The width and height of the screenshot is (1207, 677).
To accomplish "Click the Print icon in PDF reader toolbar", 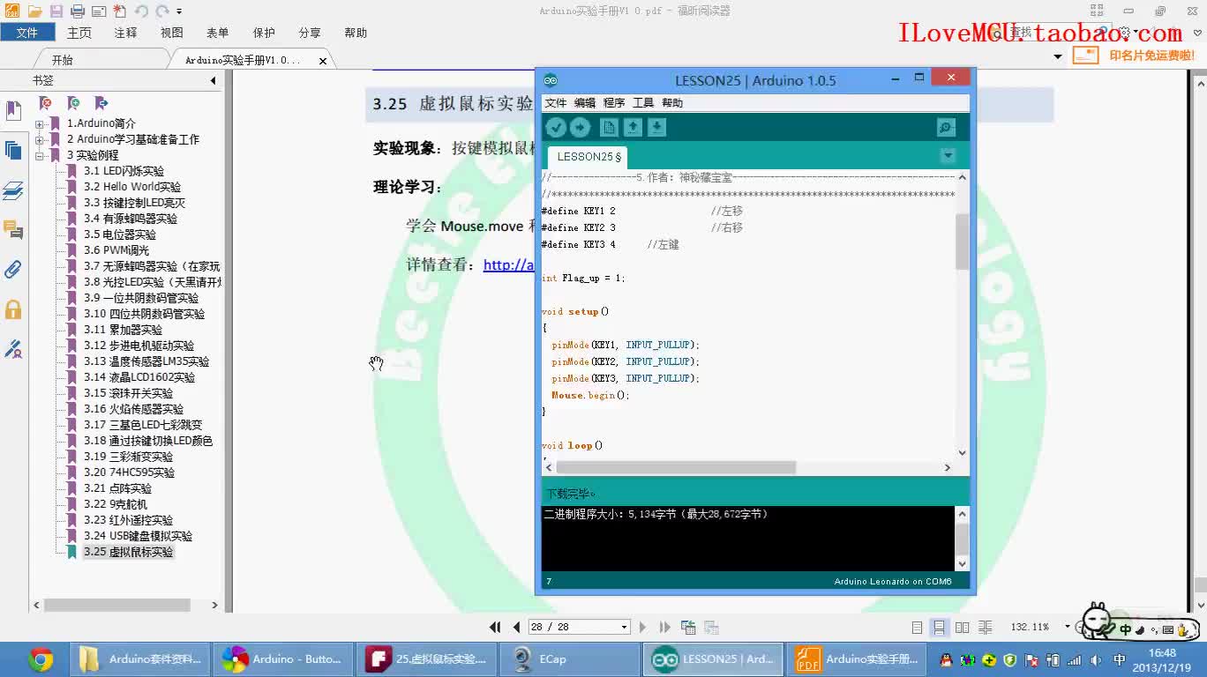I will pos(78,11).
